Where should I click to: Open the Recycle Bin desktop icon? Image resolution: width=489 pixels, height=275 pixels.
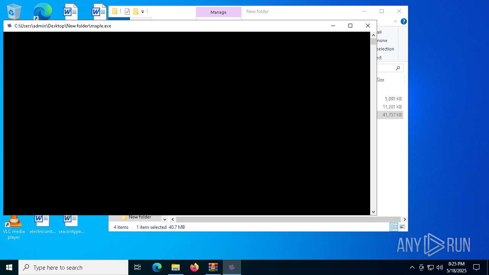point(14,11)
